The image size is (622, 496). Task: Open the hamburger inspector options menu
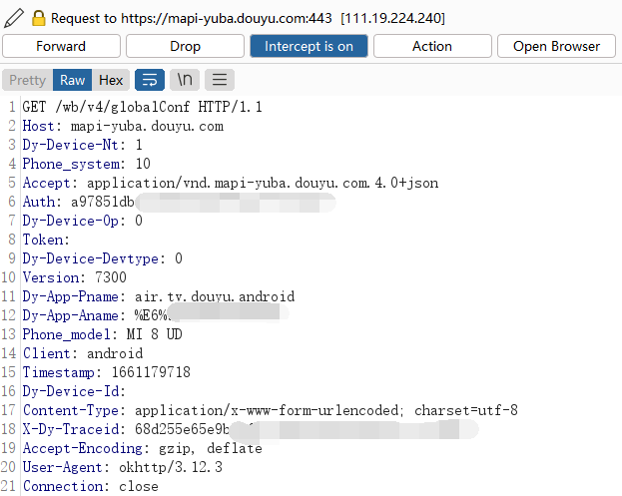point(220,80)
